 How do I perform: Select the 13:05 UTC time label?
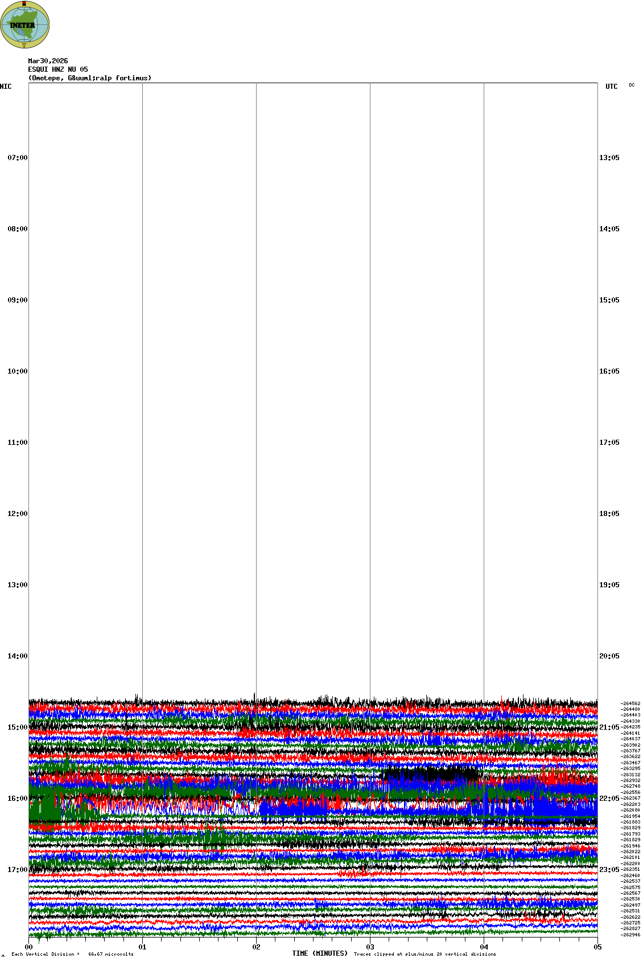point(609,158)
